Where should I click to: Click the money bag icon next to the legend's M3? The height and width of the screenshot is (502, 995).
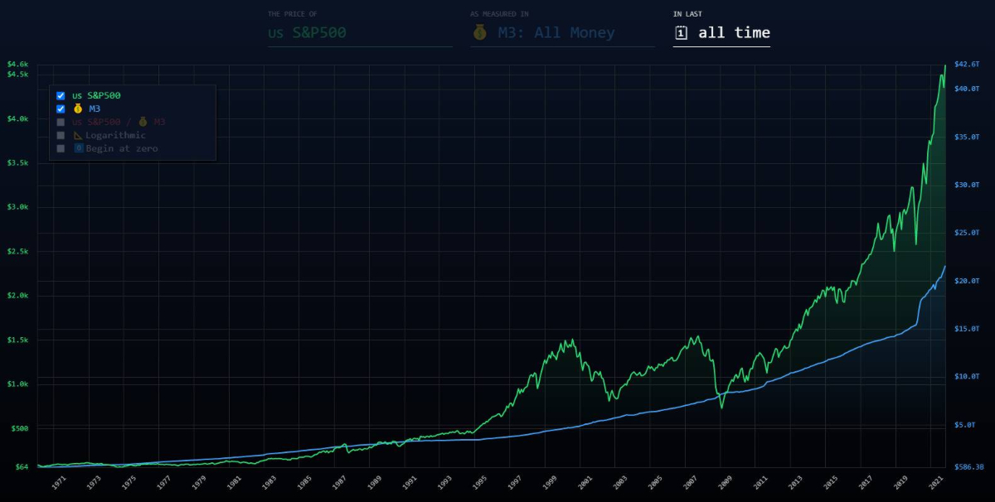(x=78, y=109)
